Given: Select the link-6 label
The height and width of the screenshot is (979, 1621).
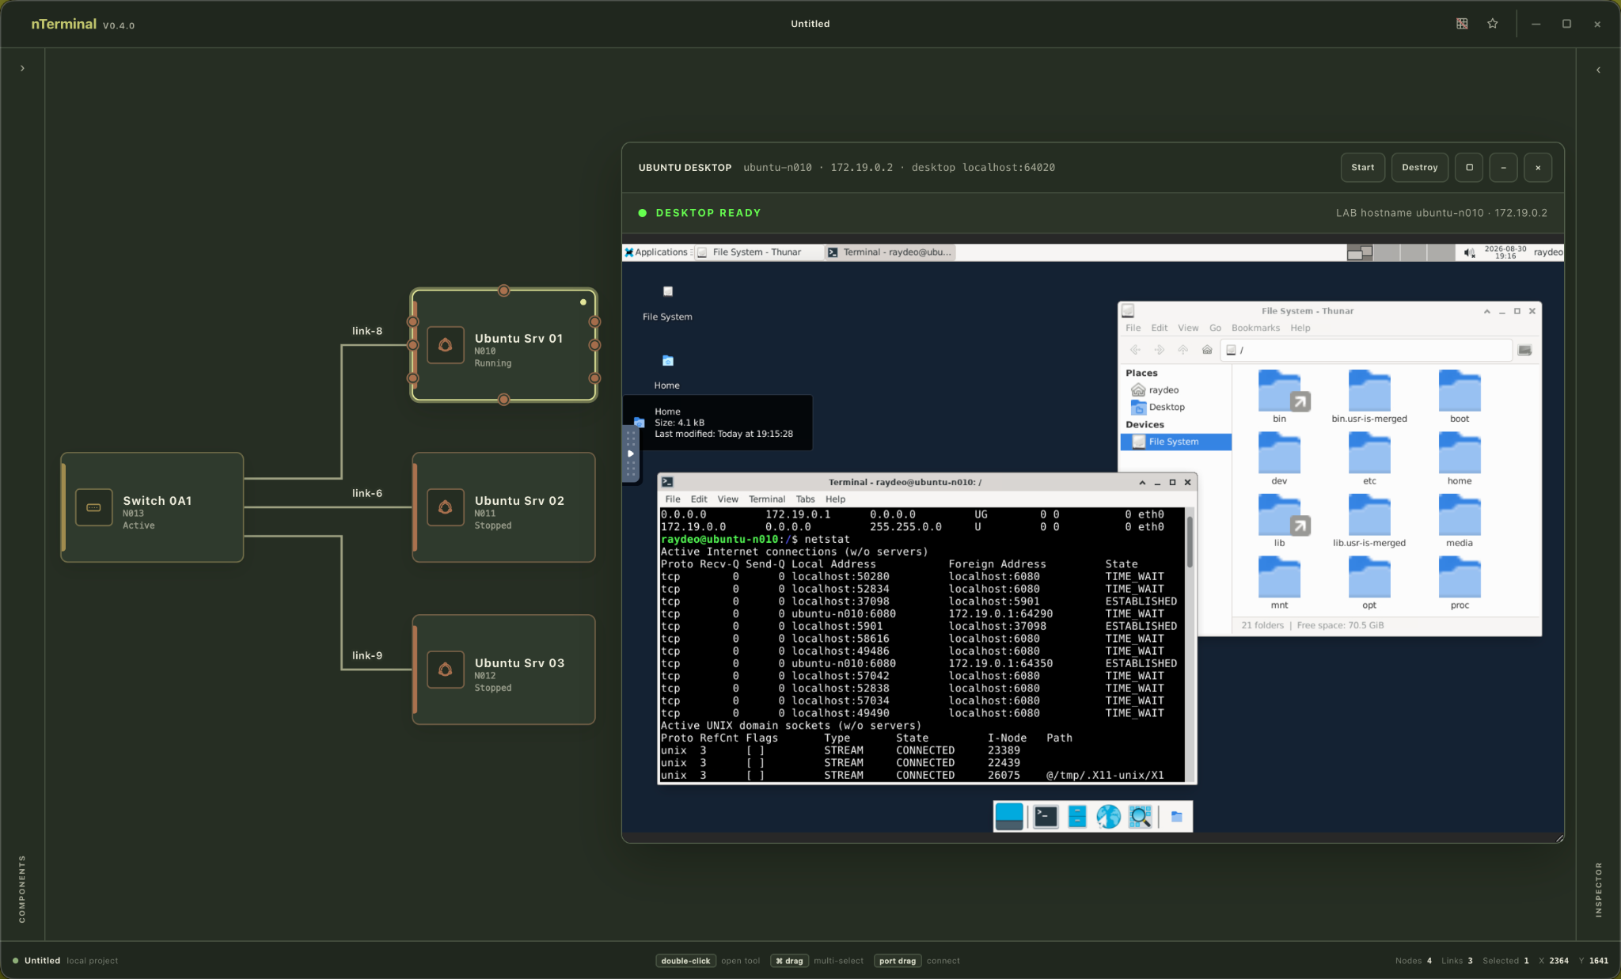Looking at the screenshot, I should pyautogui.click(x=367, y=493).
